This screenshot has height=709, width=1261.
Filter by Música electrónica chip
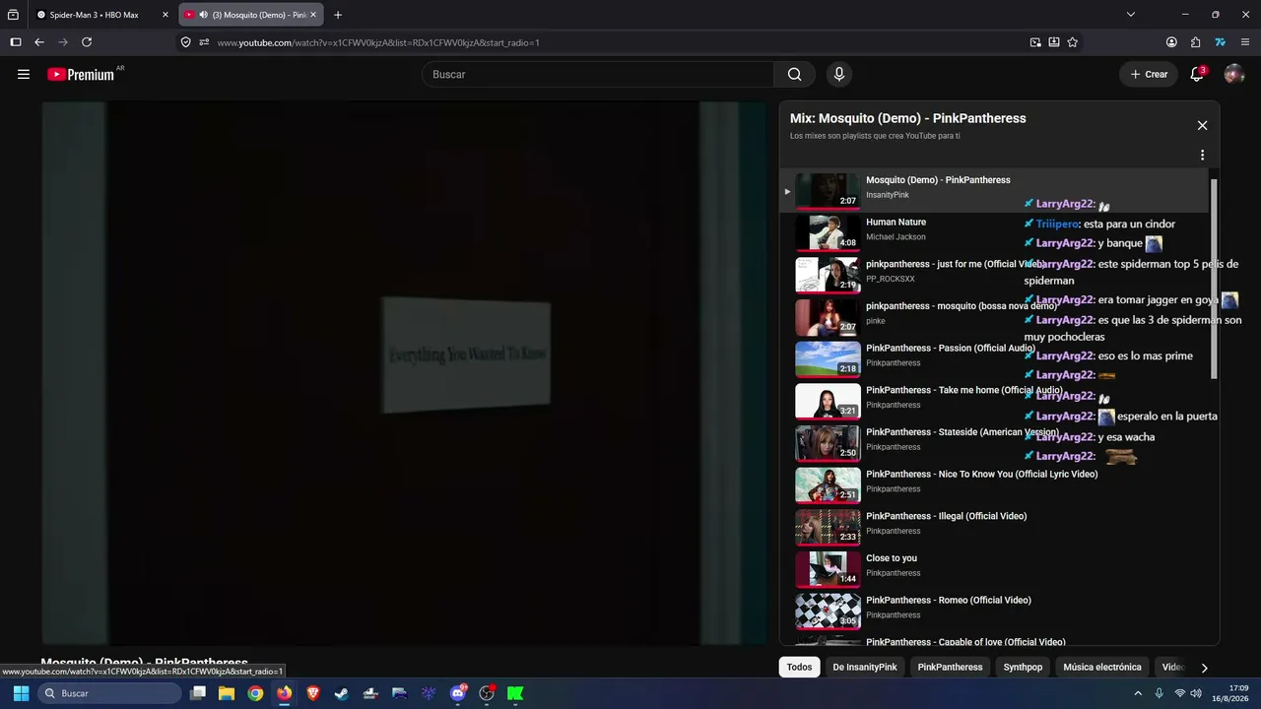1102,667
